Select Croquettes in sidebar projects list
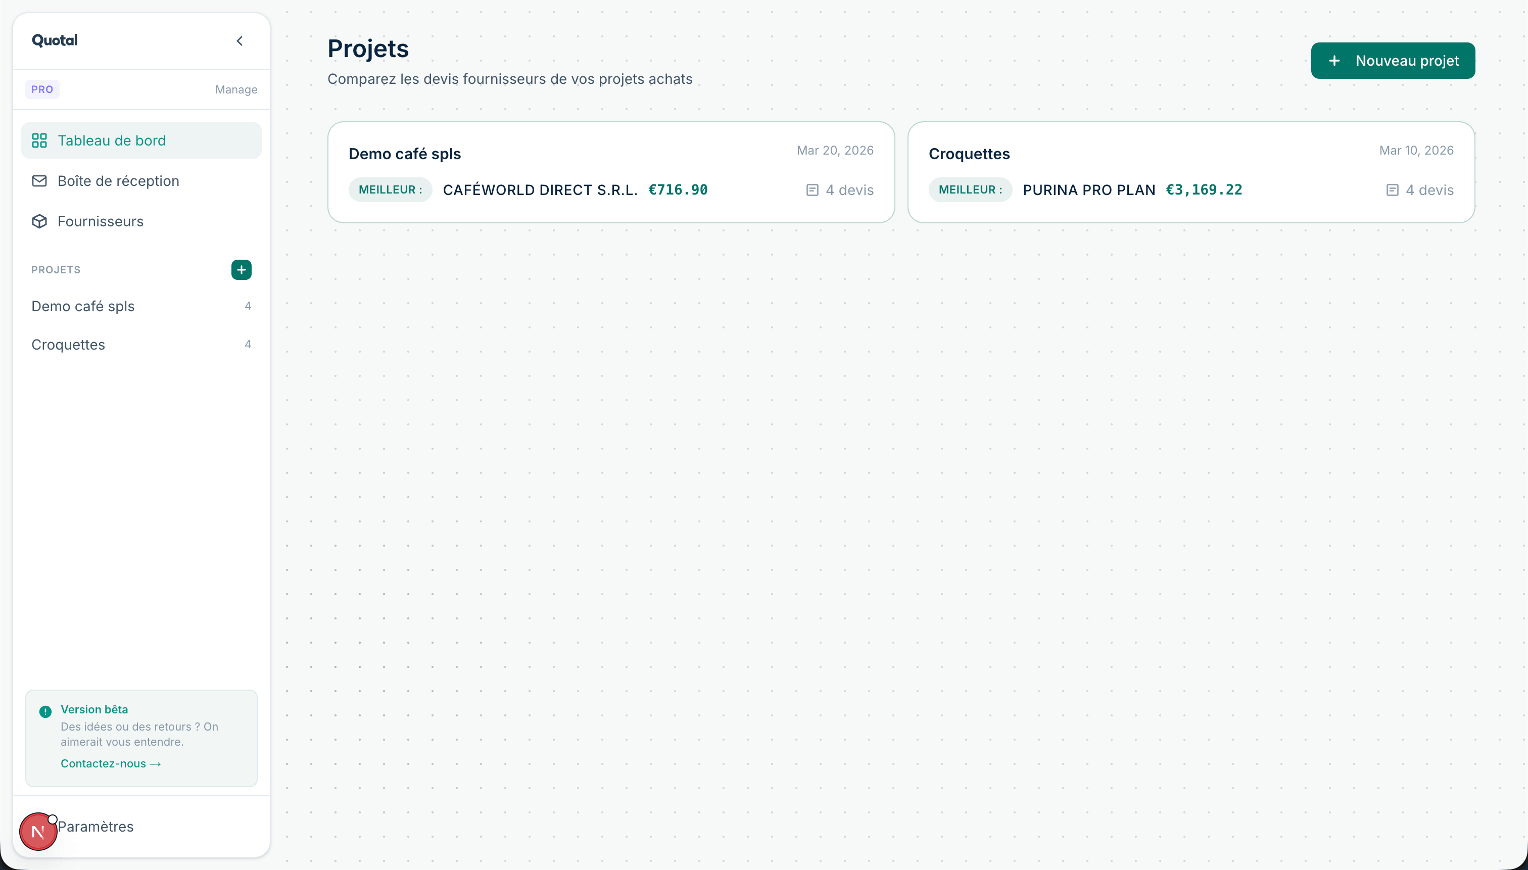The height and width of the screenshot is (870, 1528). [68, 345]
